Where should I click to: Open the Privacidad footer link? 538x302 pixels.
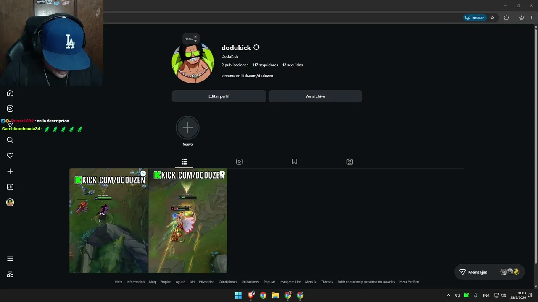pyautogui.click(x=207, y=282)
